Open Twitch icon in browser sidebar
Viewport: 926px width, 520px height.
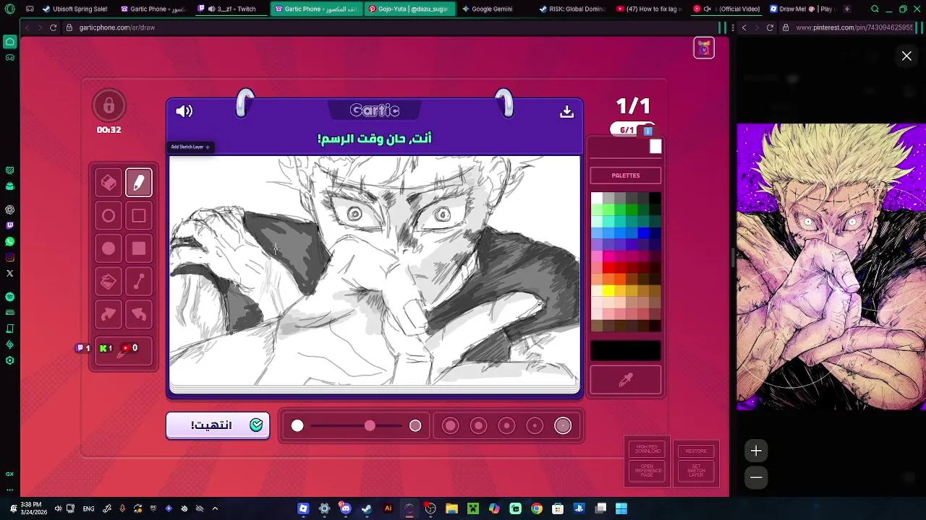point(9,225)
